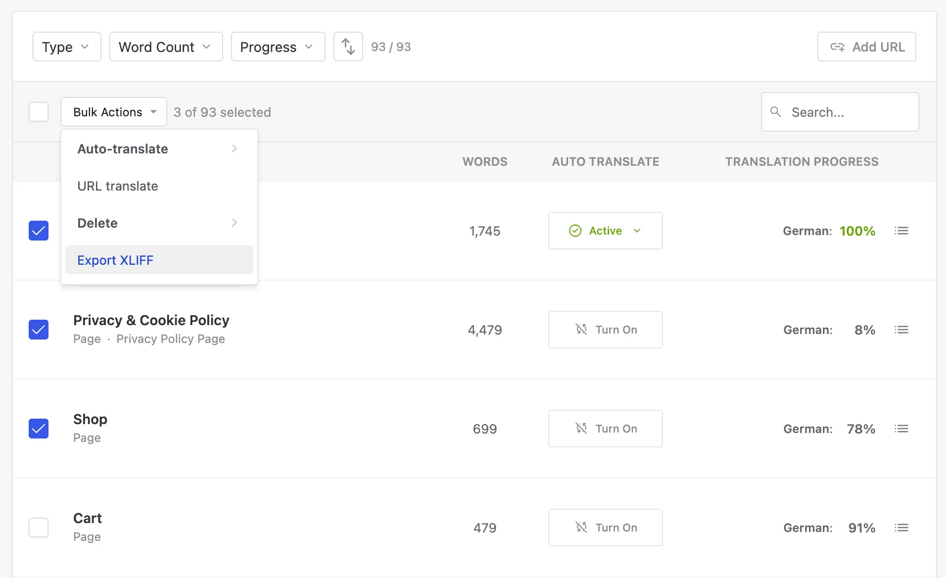Image resolution: width=946 pixels, height=578 pixels.
Task: Click the 93 / 93 counter text
Action: 391,47
